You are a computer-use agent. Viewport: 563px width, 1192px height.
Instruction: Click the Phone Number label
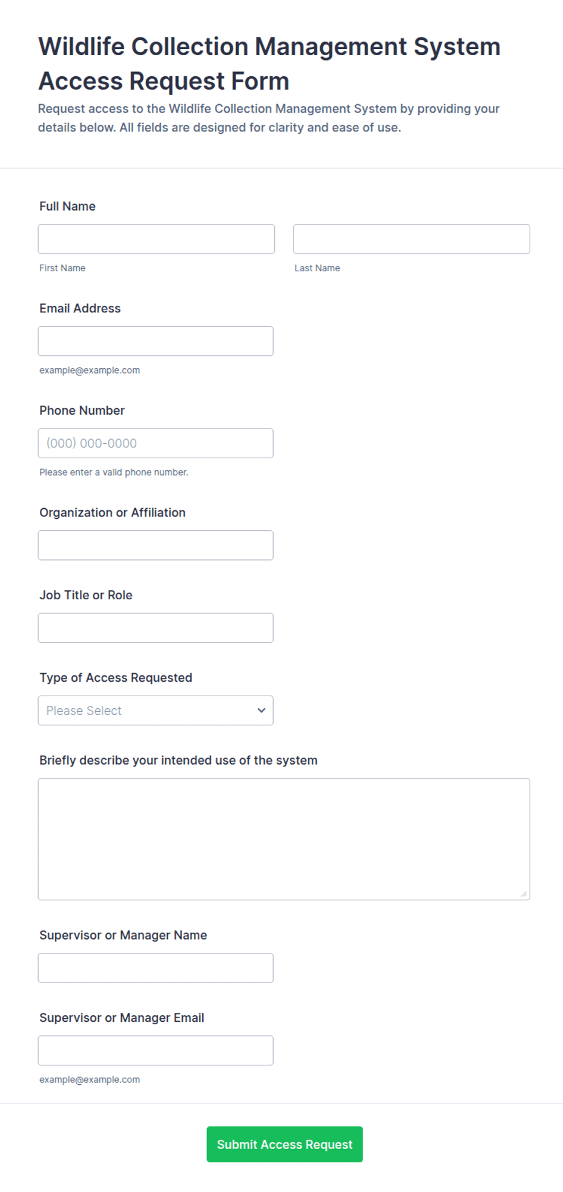point(82,410)
